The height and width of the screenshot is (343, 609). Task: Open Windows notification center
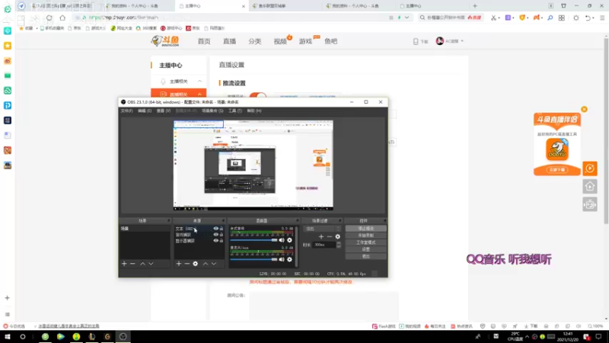(598, 337)
